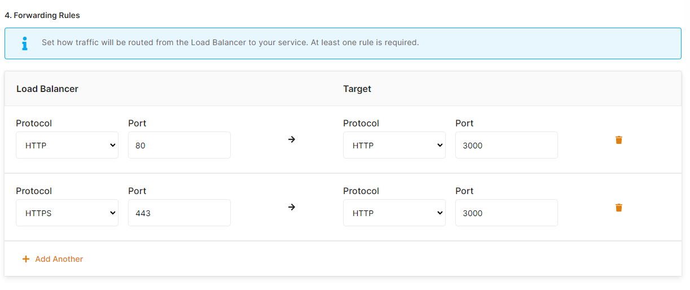Expand the Target protocol dropdown in the first rule

click(394, 145)
